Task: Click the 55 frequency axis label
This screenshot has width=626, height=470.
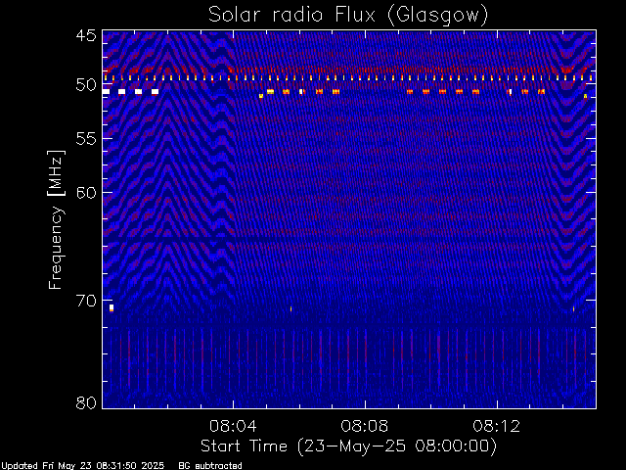Action: click(x=86, y=139)
